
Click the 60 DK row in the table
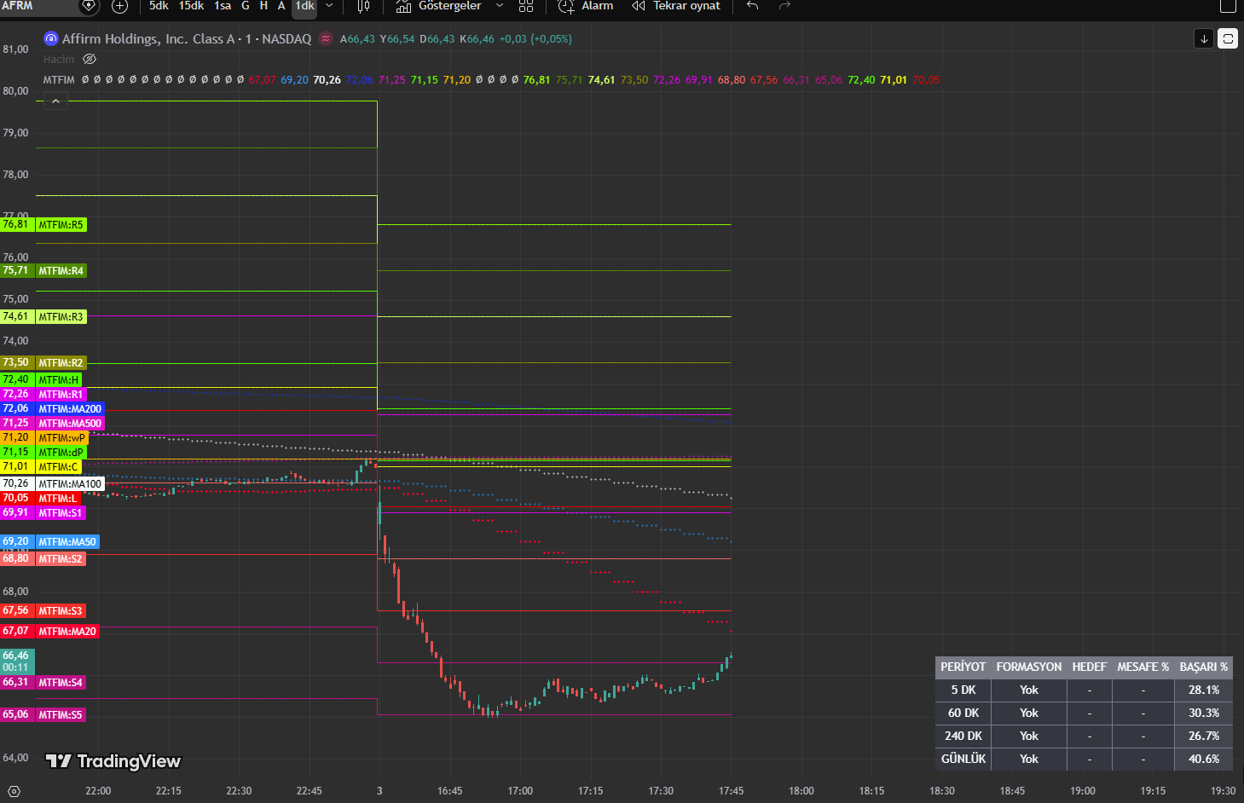(1084, 713)
